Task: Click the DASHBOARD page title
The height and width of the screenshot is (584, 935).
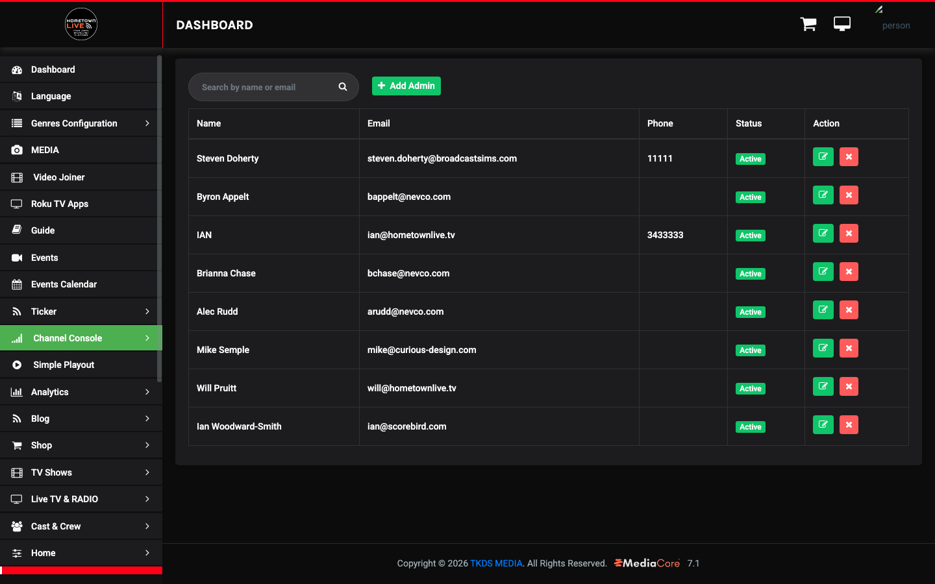Action: point(214,25)
